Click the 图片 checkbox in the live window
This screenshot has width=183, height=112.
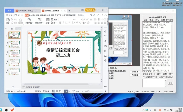[x=155, y=74]
